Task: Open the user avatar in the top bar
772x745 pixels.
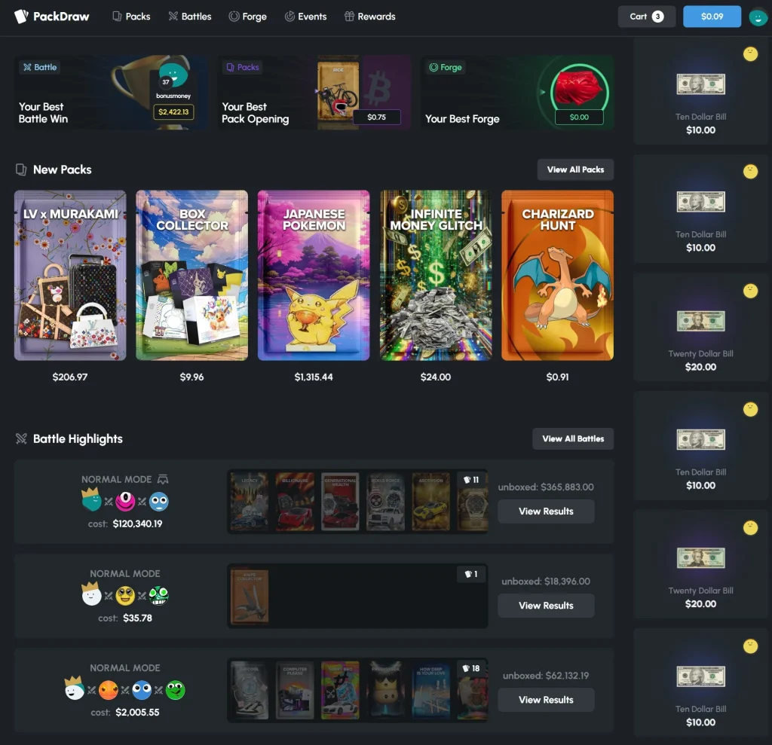Action: (758, 17)
